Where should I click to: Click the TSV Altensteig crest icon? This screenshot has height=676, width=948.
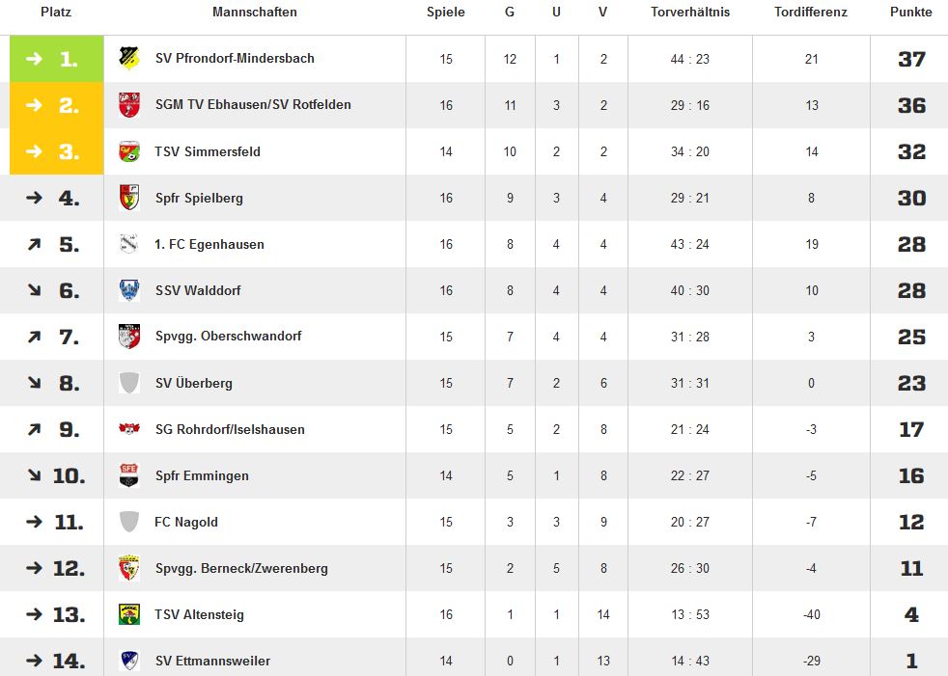point(128,614)
